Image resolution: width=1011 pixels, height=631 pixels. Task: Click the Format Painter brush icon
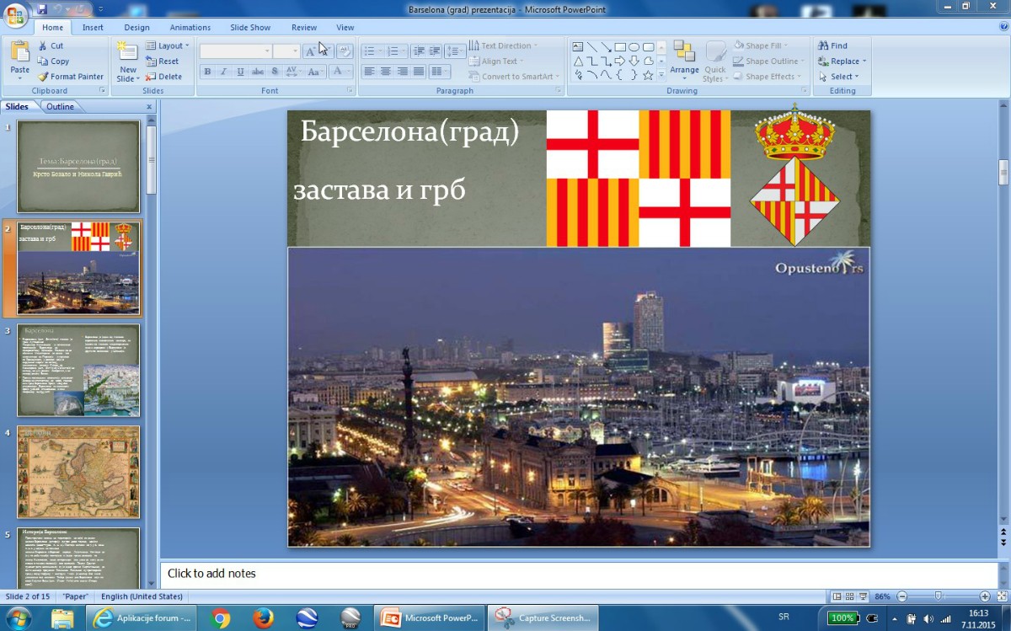click(x=44, y=77)
